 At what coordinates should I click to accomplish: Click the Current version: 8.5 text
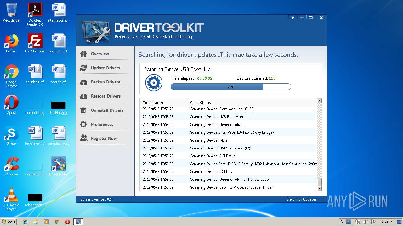96,199
